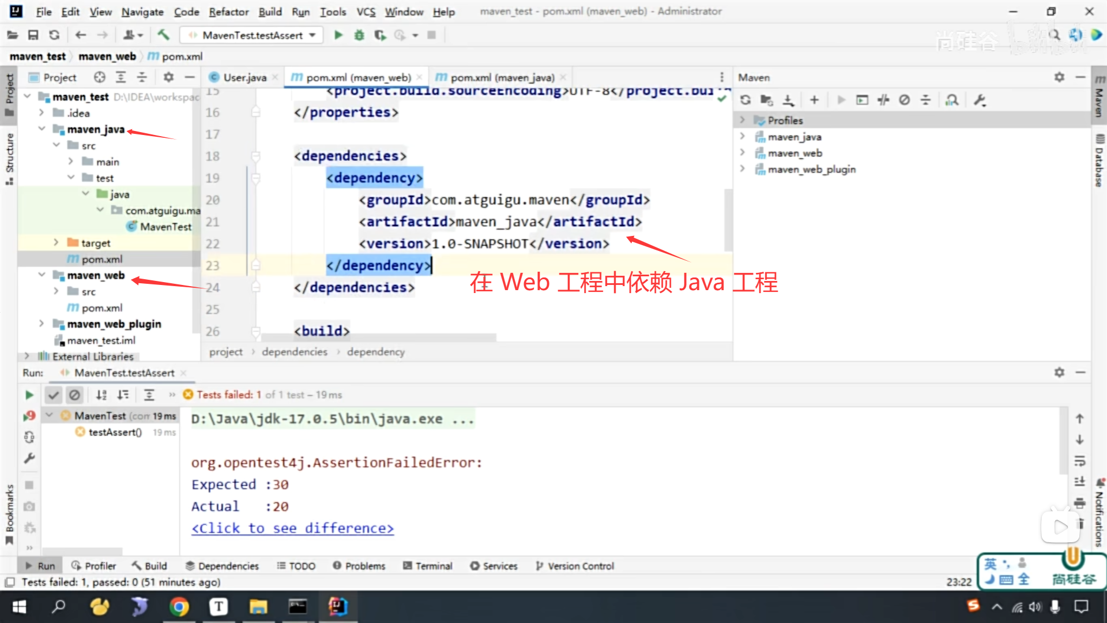Expand maven_web_plugin in Project tree
The width and height of the screenshot is (1107, 623).
(42, 324)
